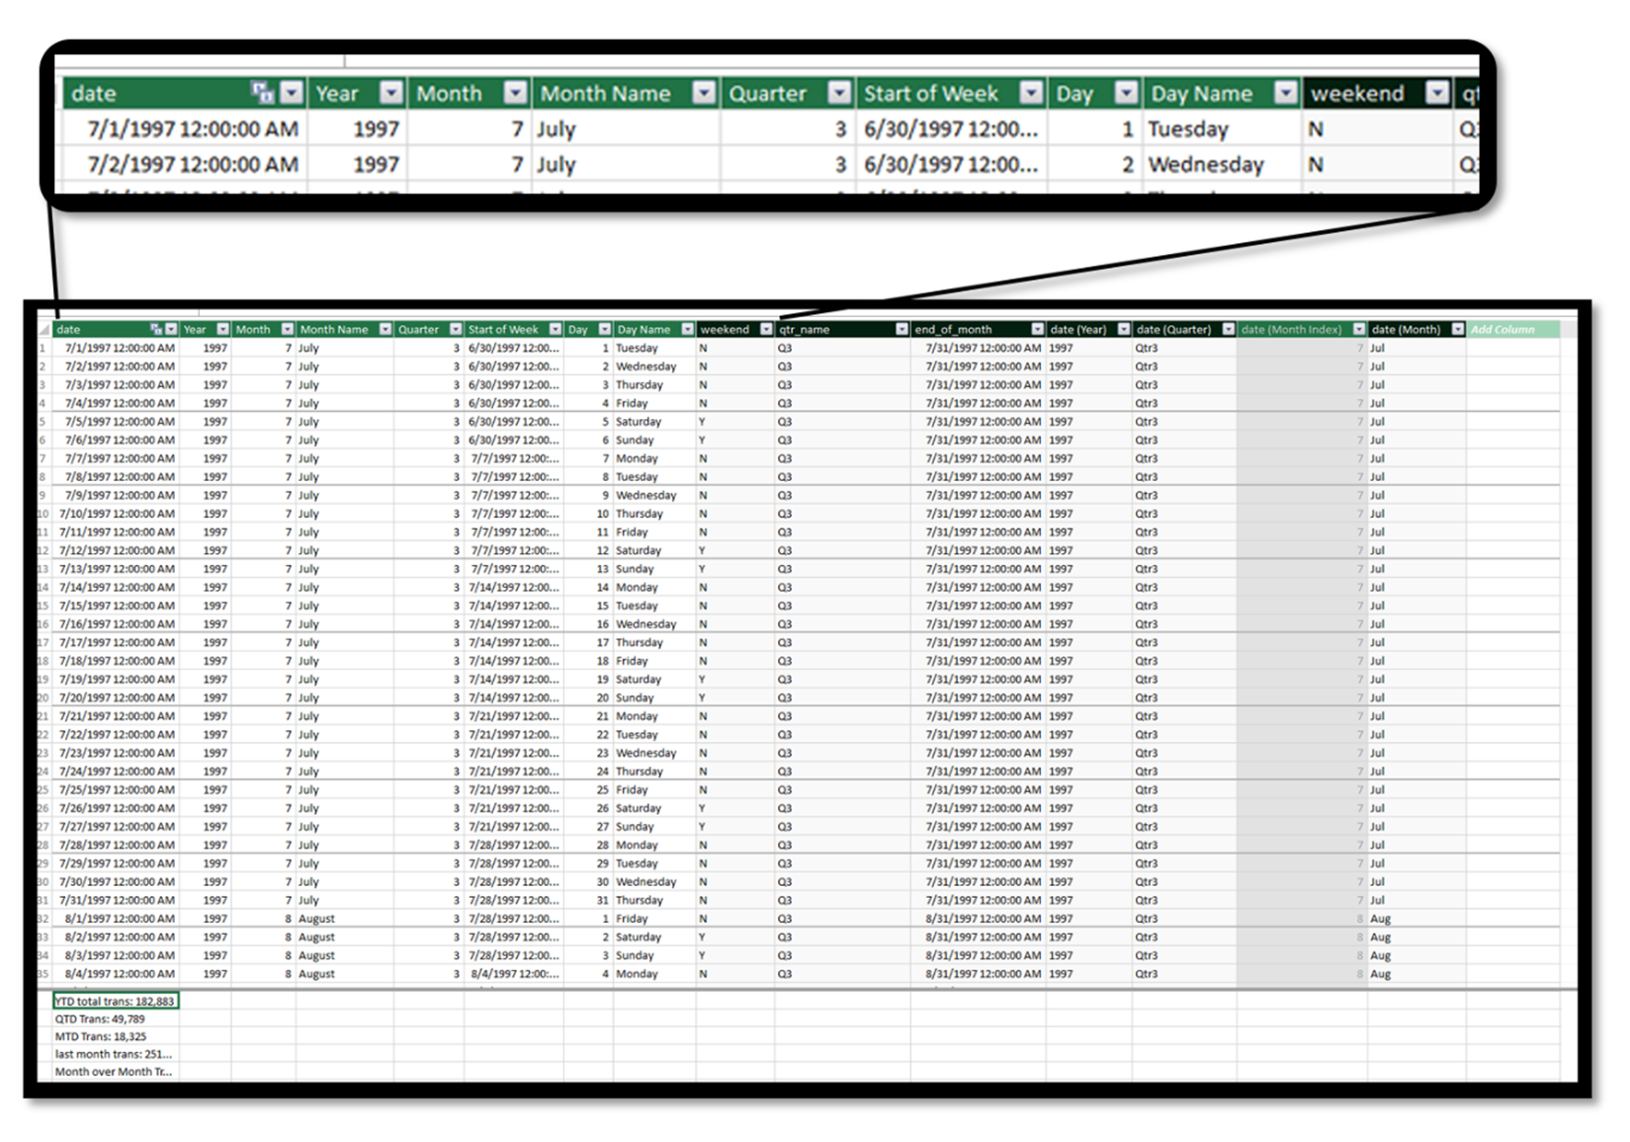The width and height of the screenshot is (1630, 1142).
Task: Open qtr_name column filter dropdown
Action: click(x=901, y=329)
